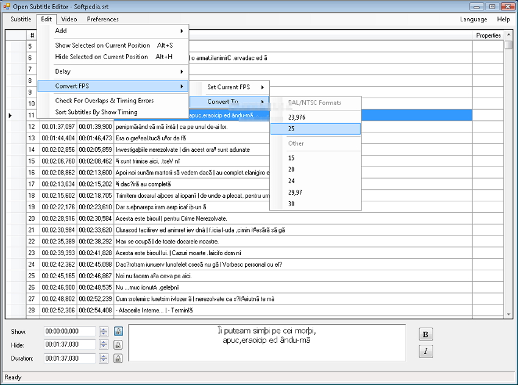518x385 pixels.
Task: Convert to 25 FPS
Action: tap(316, 129)
